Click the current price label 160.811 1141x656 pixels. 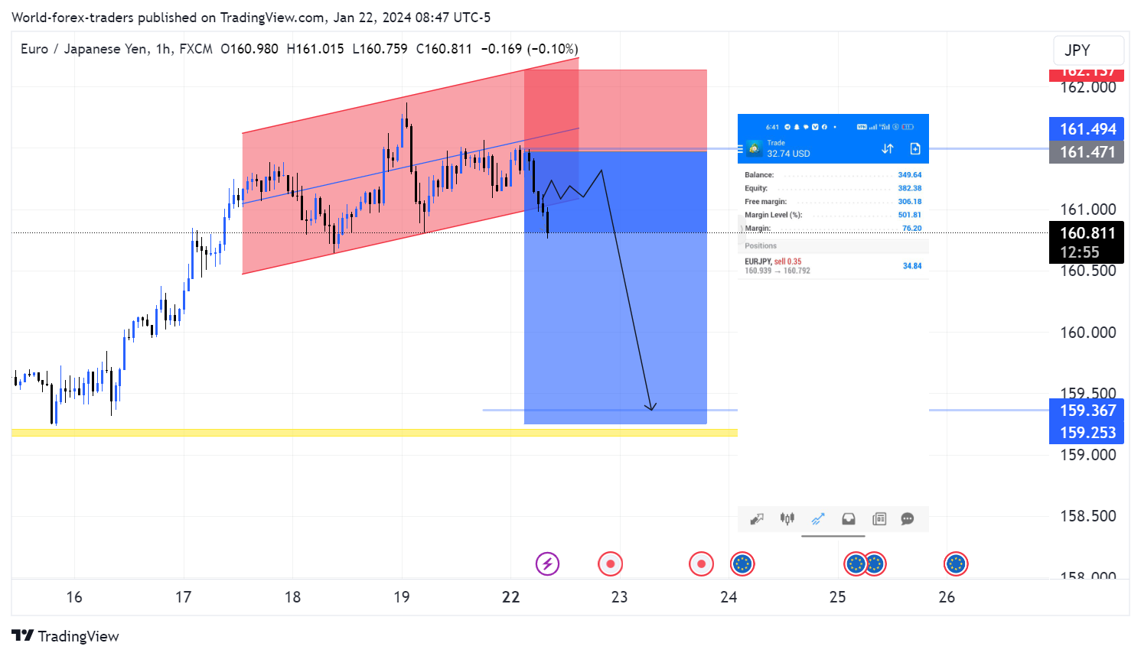tap(1087, 233)
